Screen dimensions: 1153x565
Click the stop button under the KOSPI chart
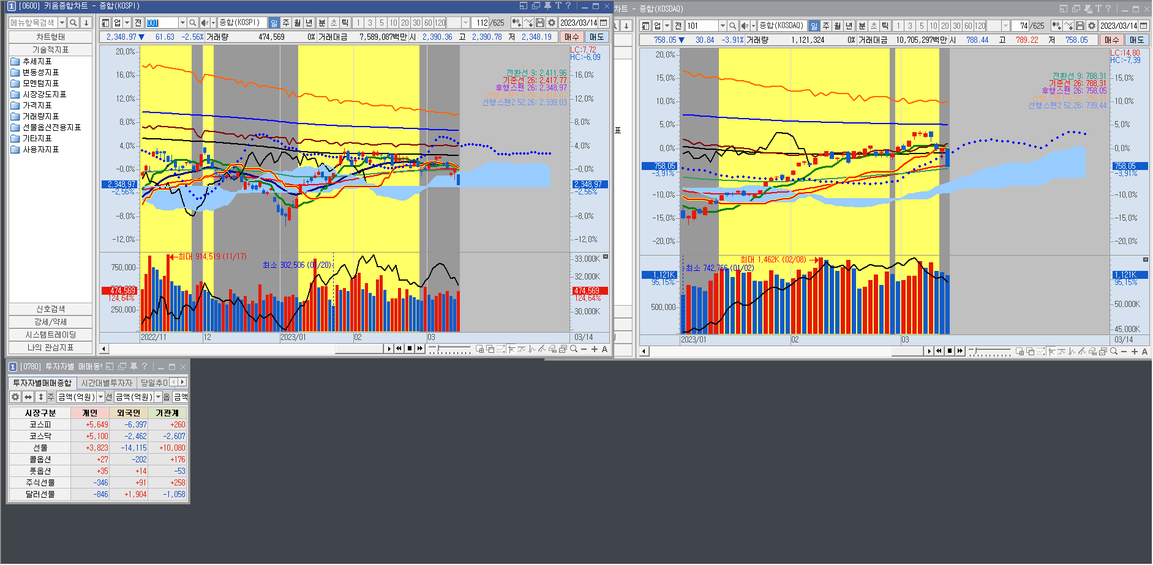coord(410,349)
